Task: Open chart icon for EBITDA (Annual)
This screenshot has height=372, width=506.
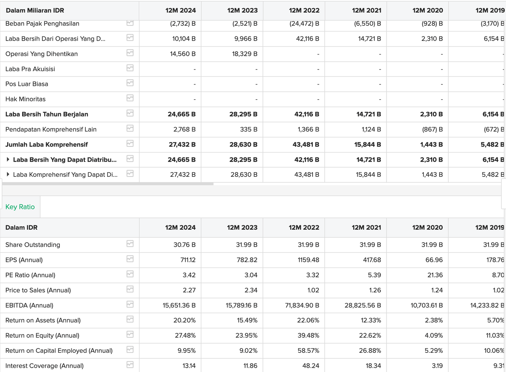Action: tap(130, 304)
